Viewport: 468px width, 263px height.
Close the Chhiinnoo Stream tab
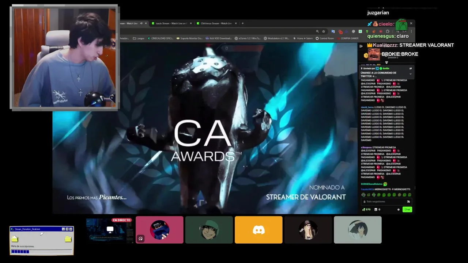click(x=236, y=23)
